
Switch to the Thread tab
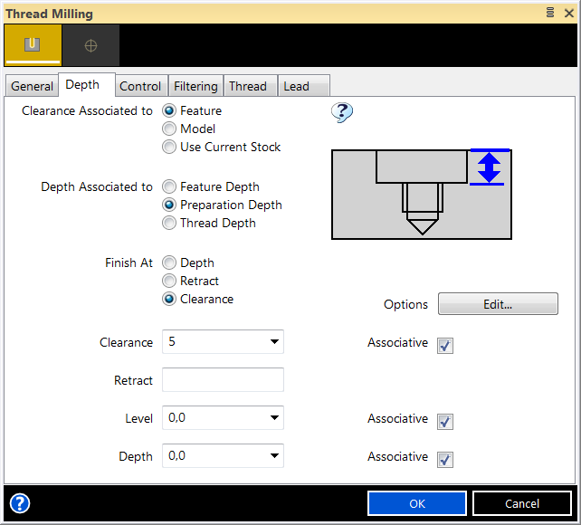coord(251,86)
